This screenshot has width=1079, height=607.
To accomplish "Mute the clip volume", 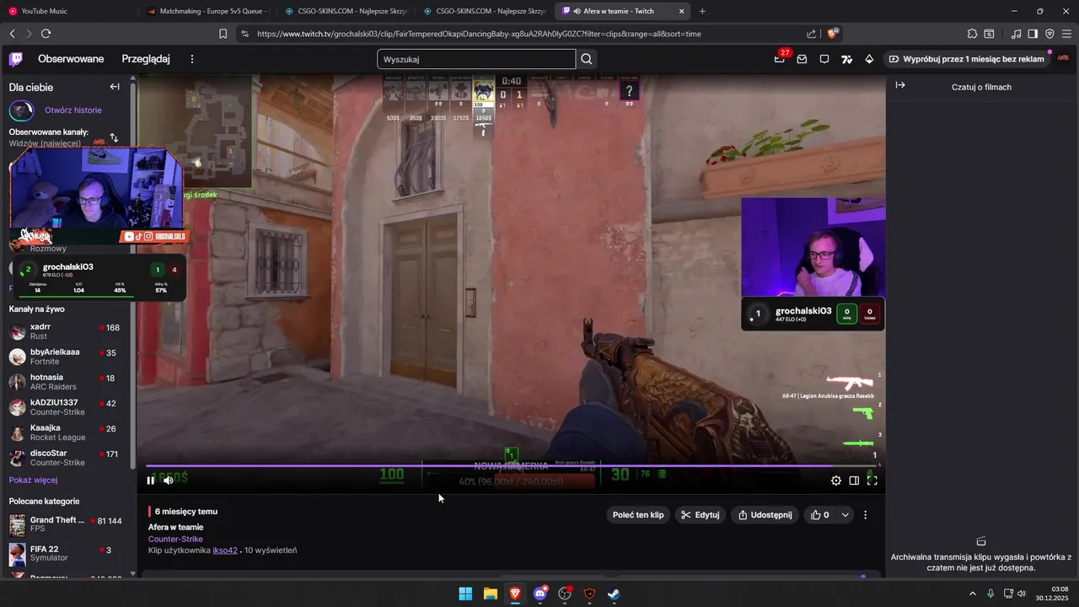I will [x=169, y=481].
